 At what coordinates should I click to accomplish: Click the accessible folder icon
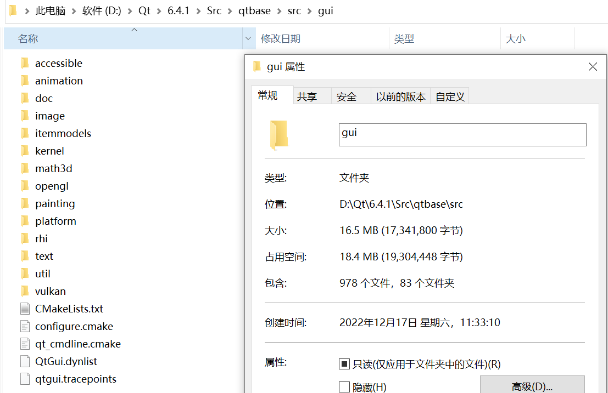click(25, 64)
